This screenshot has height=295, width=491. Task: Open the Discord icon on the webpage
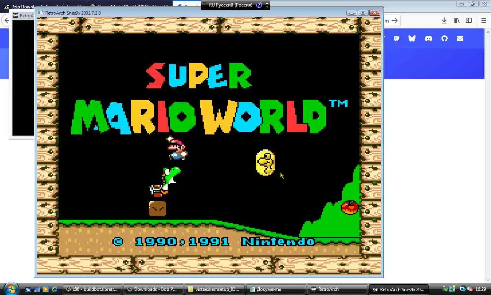coord(428,38)
